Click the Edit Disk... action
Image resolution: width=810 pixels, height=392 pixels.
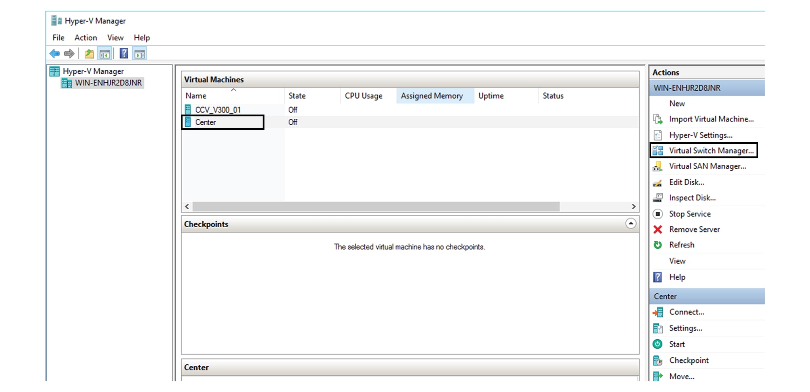click(686, 182)
